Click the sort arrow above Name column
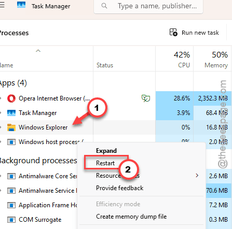This screenshot has width=232, height=229. 38,51
